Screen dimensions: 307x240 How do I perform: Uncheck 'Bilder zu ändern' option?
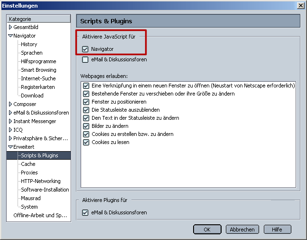tap(86, 126)
